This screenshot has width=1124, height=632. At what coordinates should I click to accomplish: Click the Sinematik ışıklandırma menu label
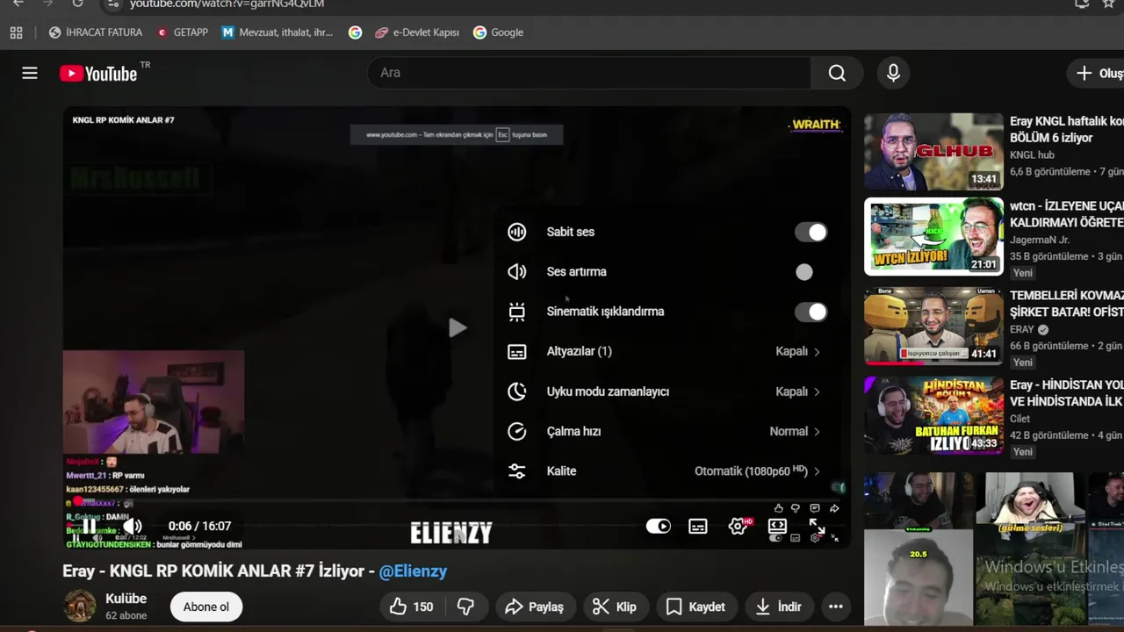(605, 312)
